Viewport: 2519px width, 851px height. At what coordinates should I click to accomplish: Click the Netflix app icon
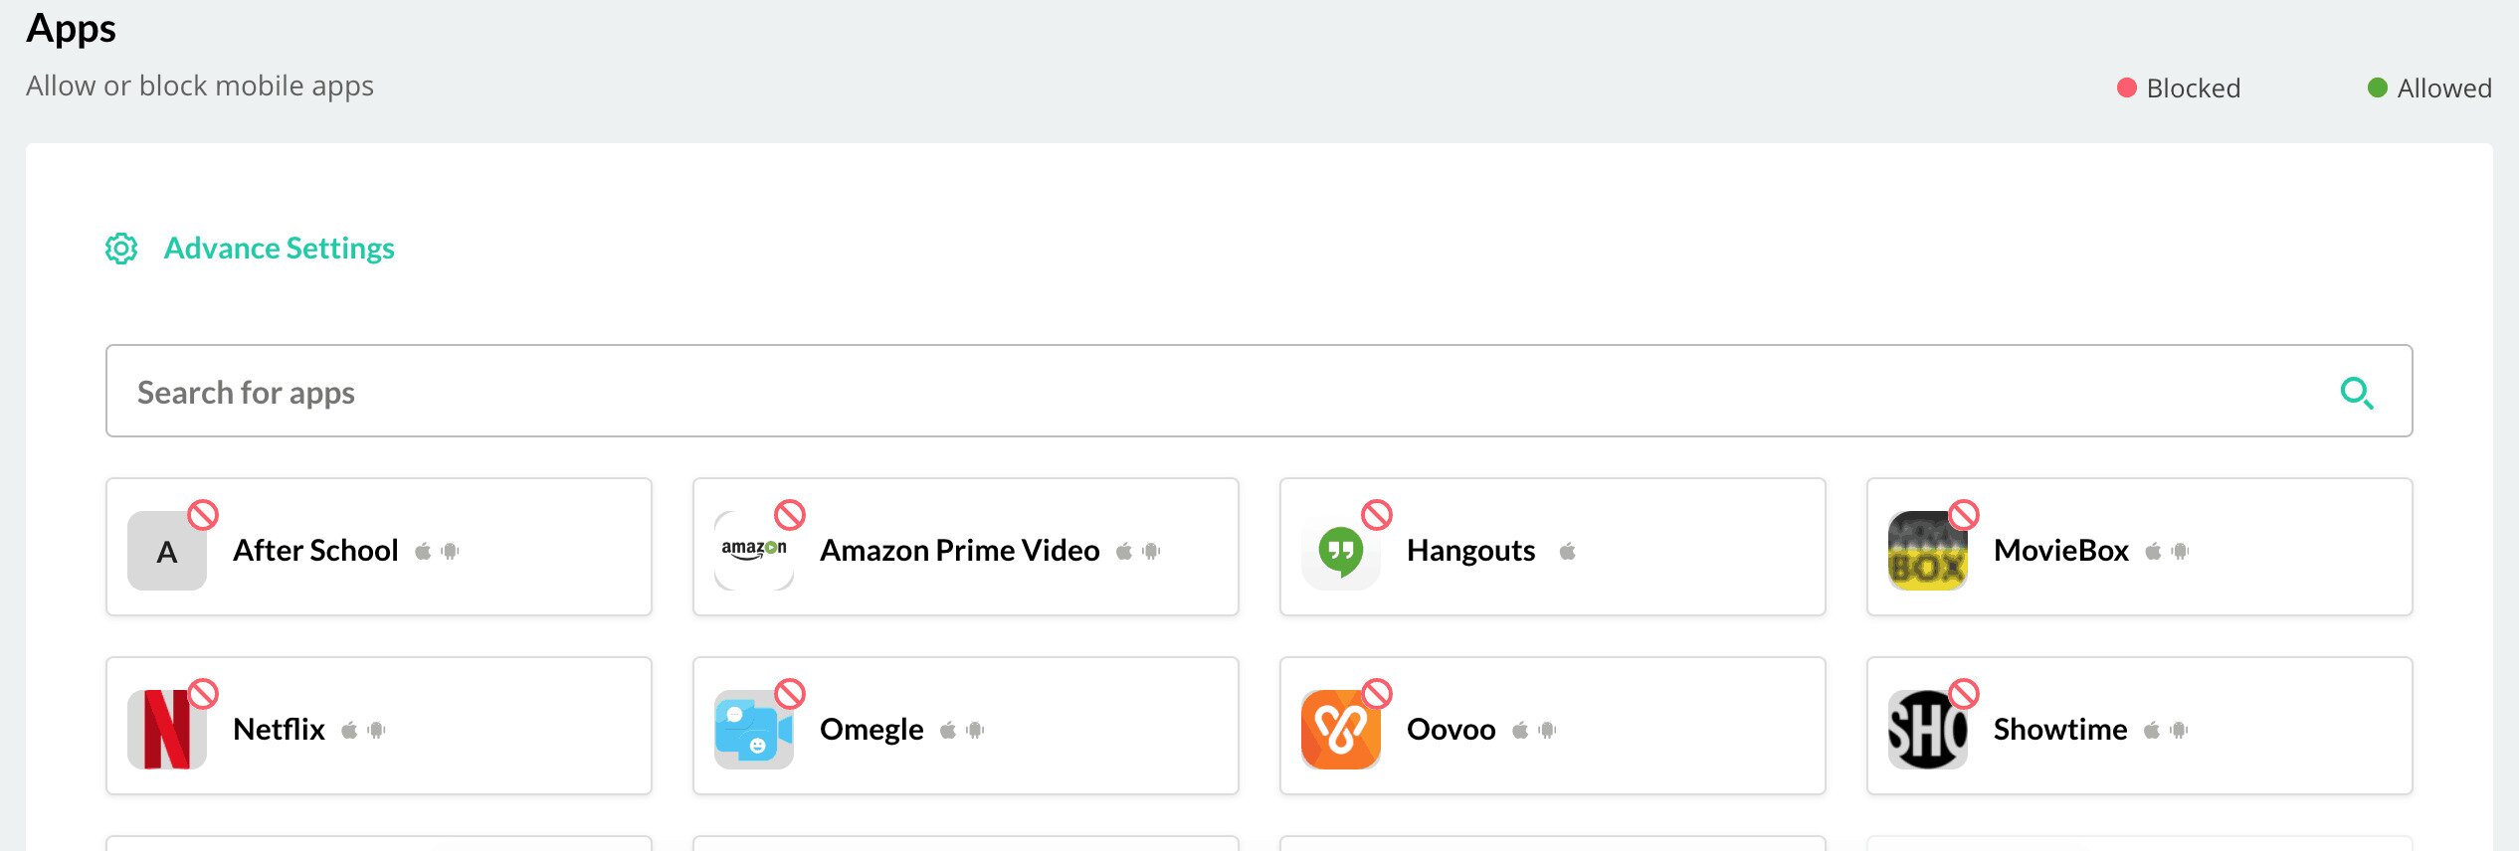point(166,731)
